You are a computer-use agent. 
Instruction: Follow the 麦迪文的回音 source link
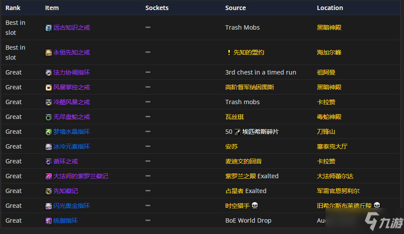tap(243, 161)
